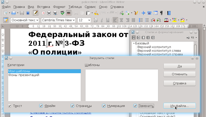Uncheck the Текст checkbox
This screenshot has width=206, height=117.
(10, 106)
